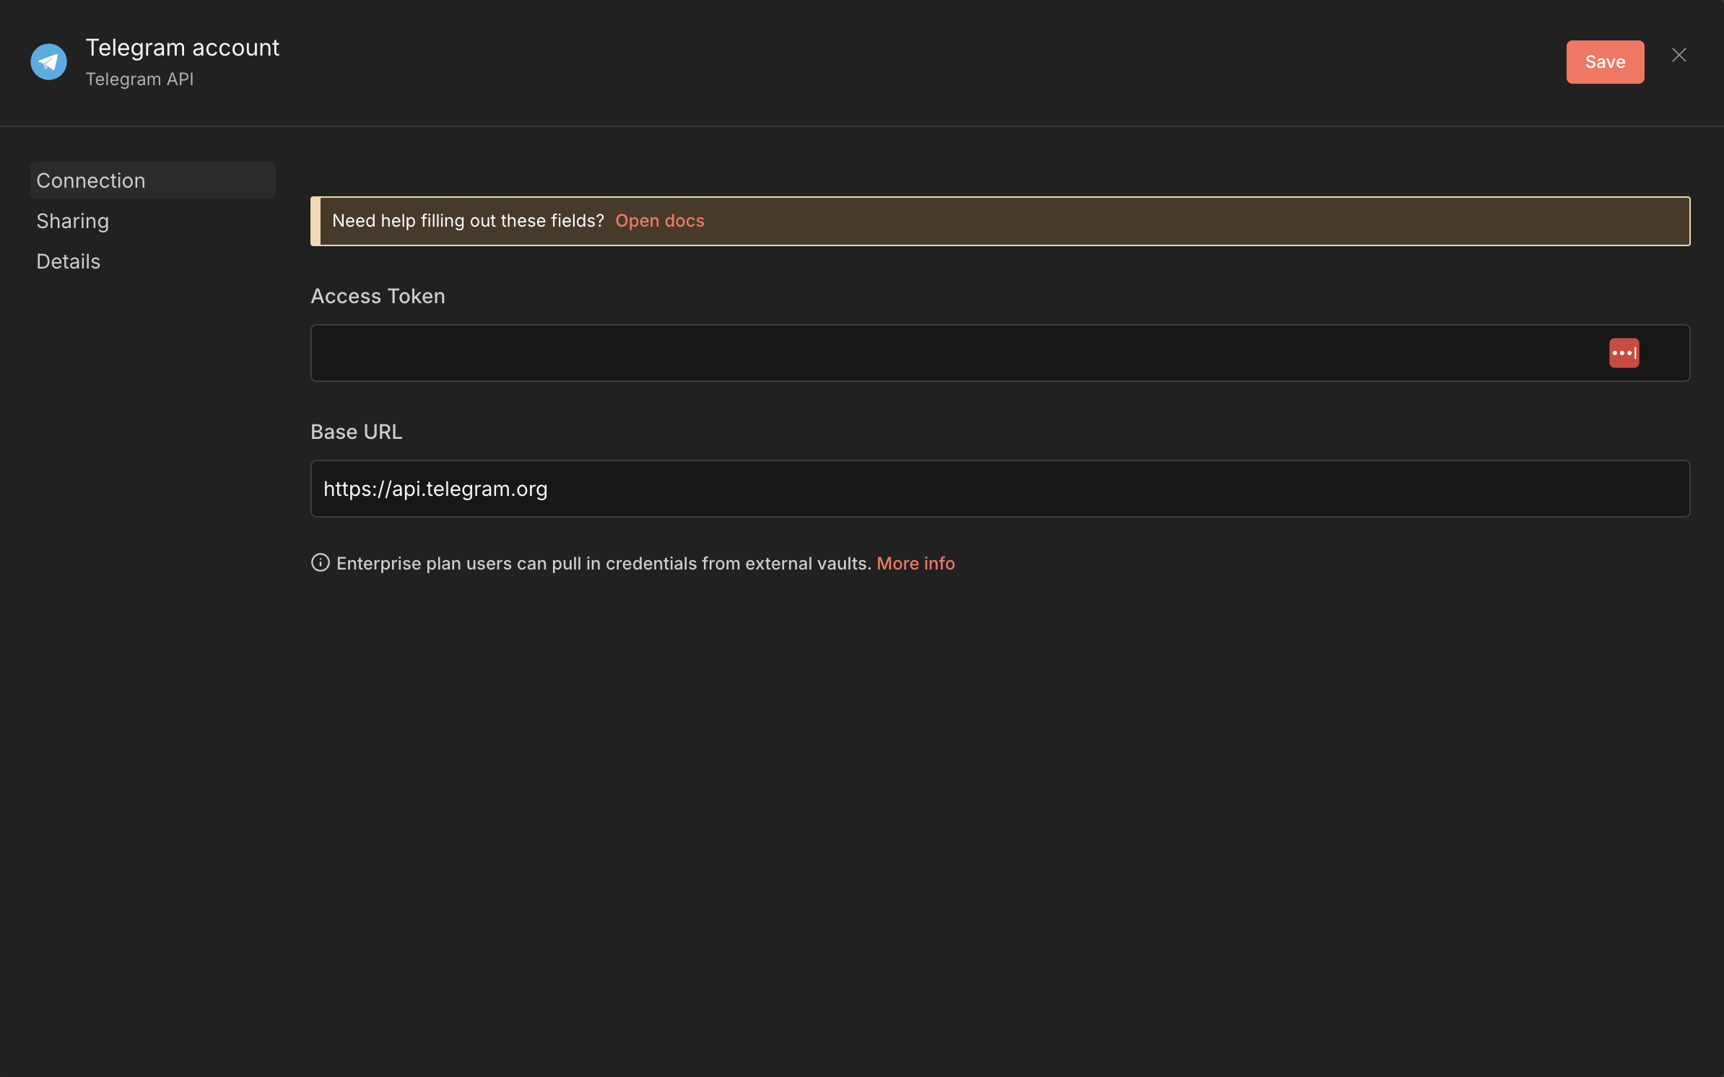This screenshot has width=1724, height=1077.
Task: Follow the More info link
Action: point(915,563)
